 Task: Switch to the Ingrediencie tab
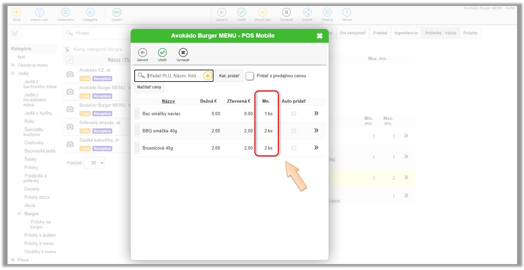406,33
